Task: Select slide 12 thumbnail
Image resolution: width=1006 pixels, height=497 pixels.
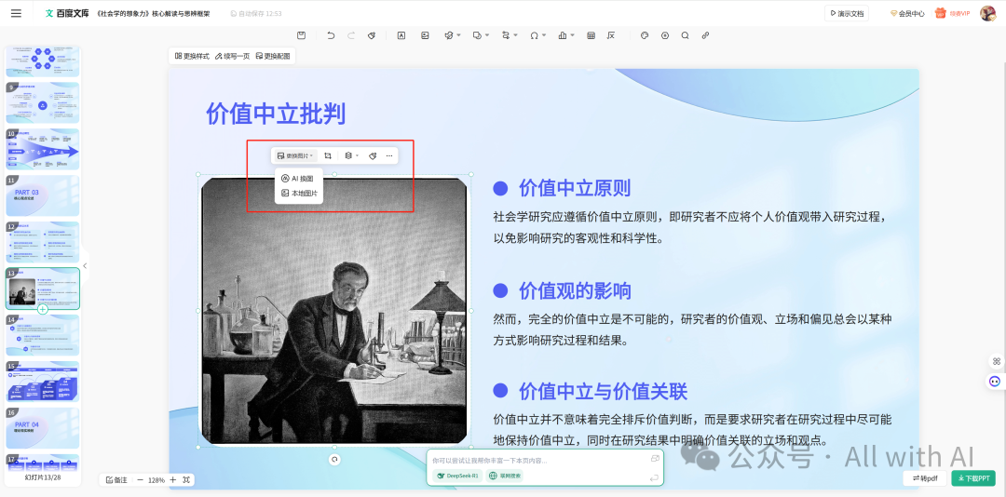Action: pos(42,242)
